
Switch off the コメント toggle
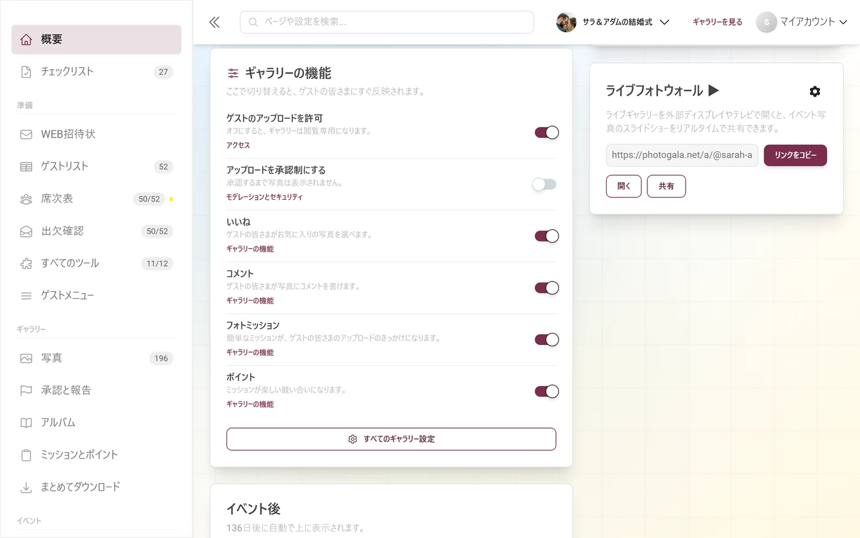click(x=546, y=288)
